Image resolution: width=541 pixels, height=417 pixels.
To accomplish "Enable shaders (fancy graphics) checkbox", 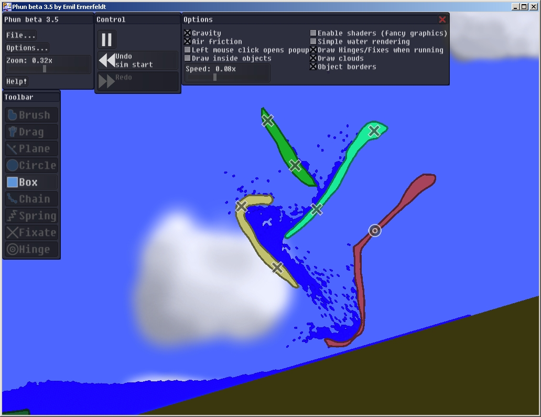I will pos(313,33).
